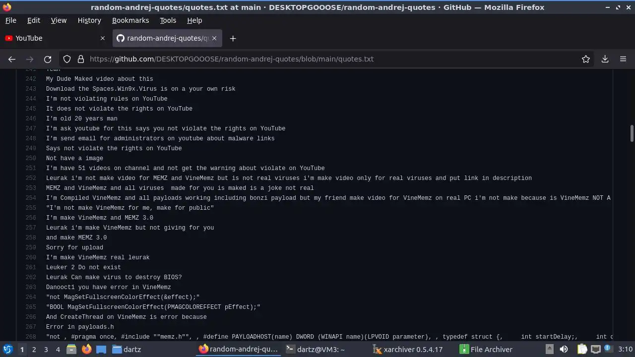The image size is (635, 357).
Task: Switch to the xarchiver 0.5.4.17 window
Action: (412, 350)
